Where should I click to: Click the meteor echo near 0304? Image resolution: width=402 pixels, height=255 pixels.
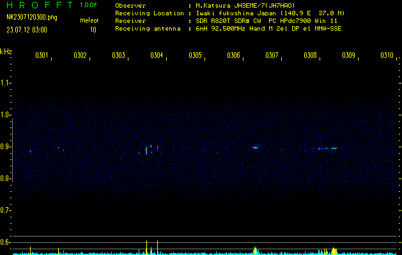[x=151, y=149]
